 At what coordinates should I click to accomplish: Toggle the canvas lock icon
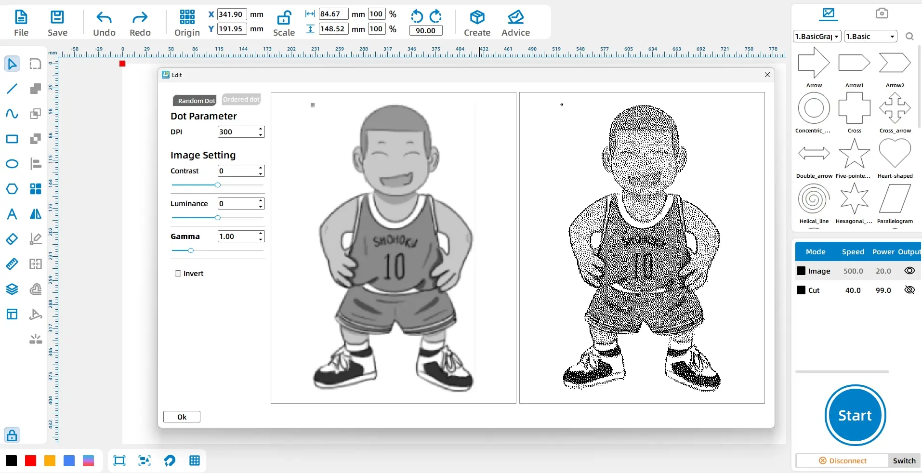[12, 435]
